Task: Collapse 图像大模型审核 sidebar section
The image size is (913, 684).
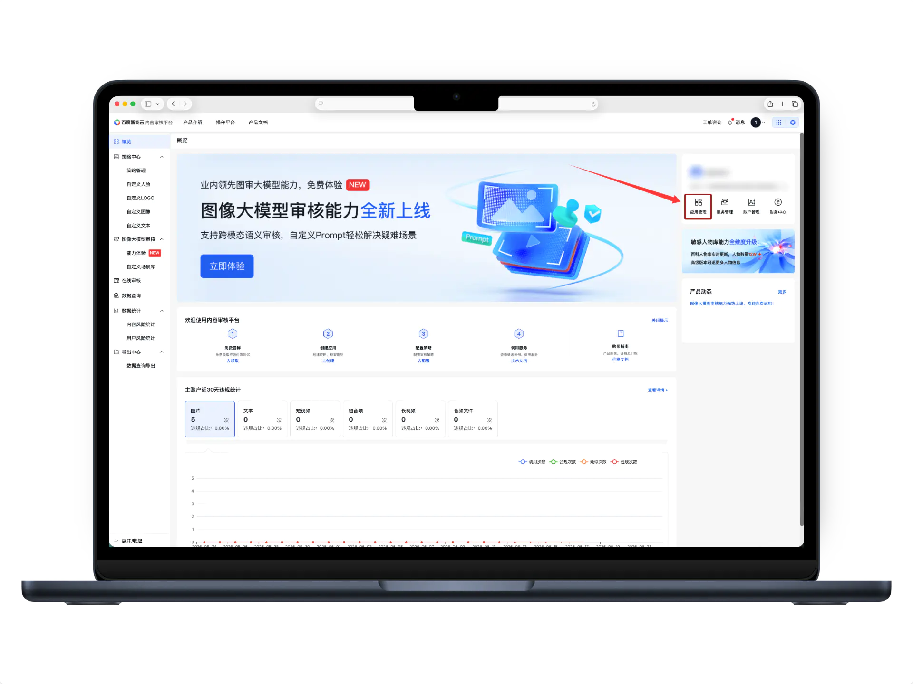Action: click(x=162, y=239)
